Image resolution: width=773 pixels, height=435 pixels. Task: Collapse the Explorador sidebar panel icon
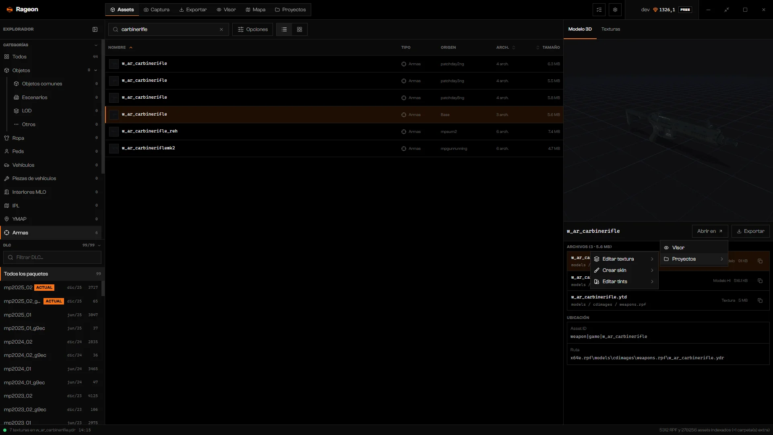pos(95,29)
